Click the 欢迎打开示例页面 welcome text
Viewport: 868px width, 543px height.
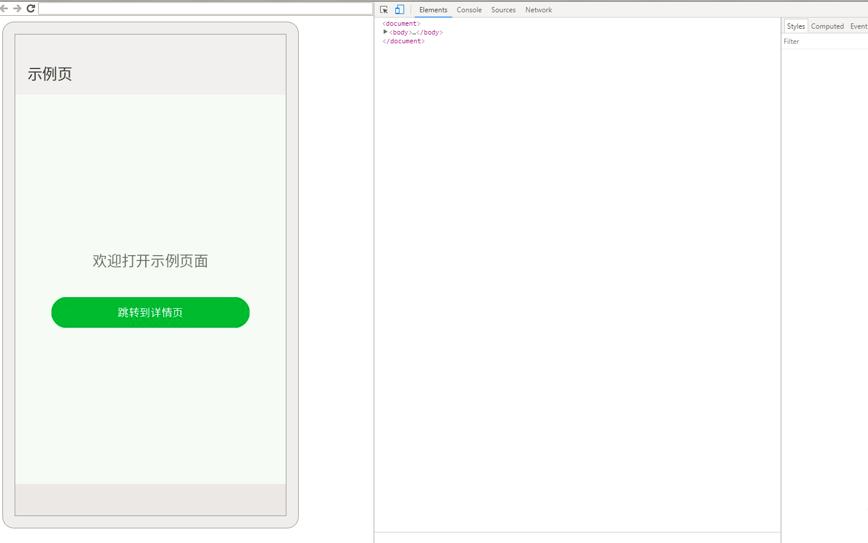click(x=150, y=261)
